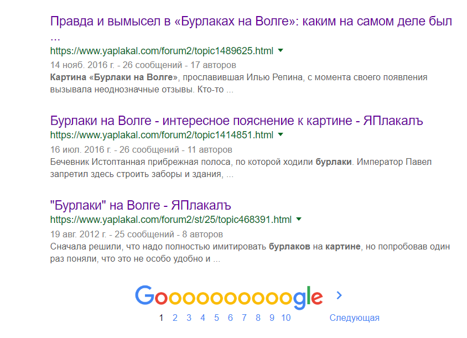The image size is (467, 338).
Task: Go to results page 3
Action: (x=189, y=318)
